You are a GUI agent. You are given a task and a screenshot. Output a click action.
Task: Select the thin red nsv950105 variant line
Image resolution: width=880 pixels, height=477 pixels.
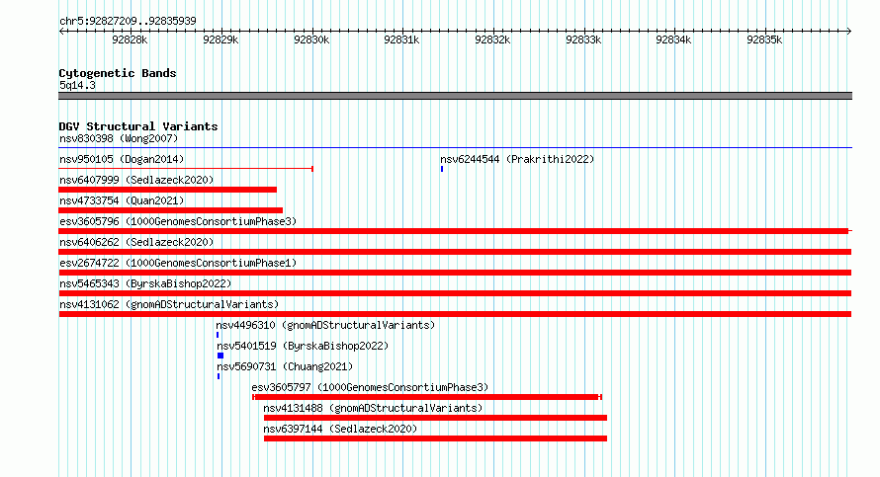[186, 169]
